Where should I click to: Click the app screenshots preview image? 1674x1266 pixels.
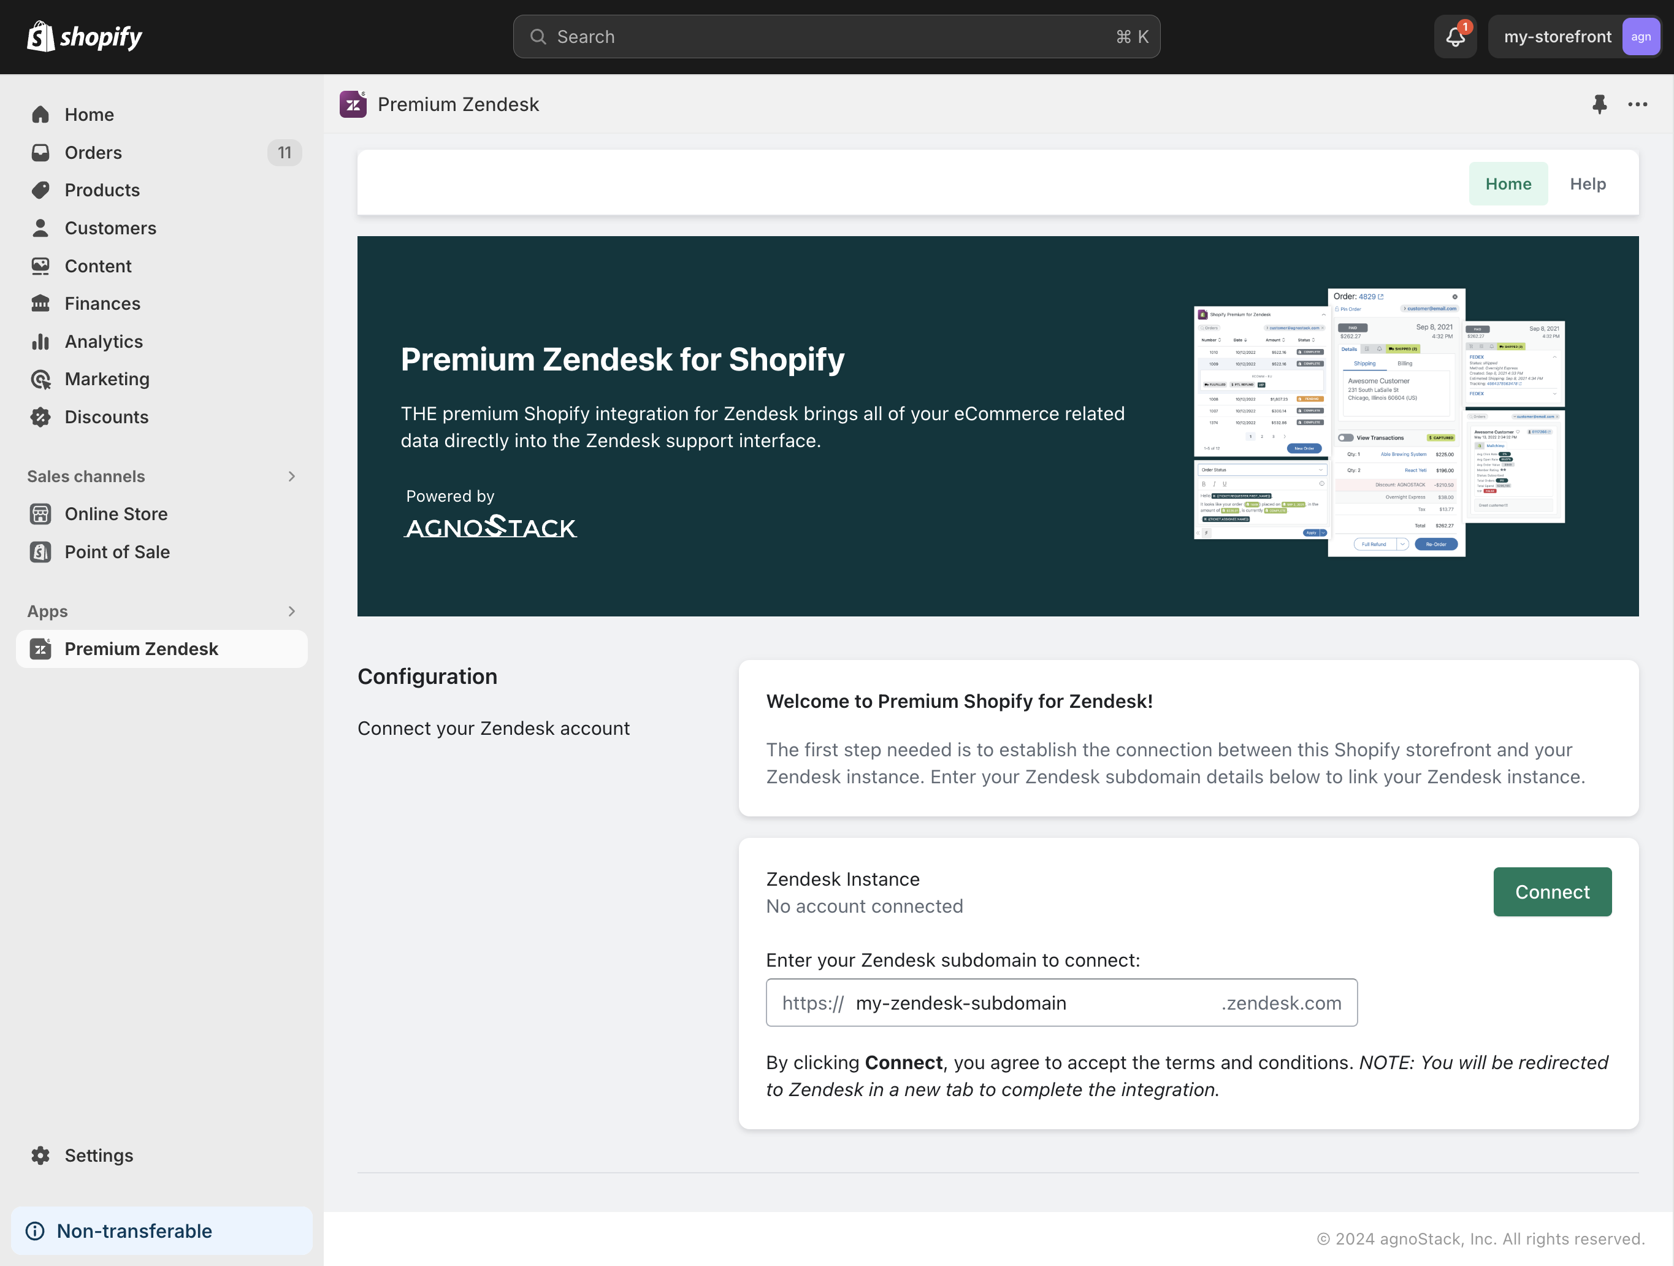[x=1379, y=423]
